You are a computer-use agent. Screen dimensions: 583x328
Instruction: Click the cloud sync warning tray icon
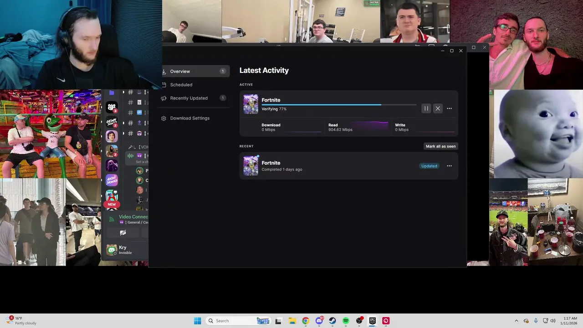tap(526, 321)
